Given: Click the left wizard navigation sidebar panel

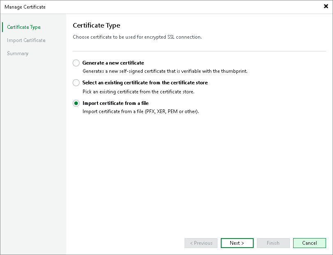Looking at the screenshot, I should point(33,144).
